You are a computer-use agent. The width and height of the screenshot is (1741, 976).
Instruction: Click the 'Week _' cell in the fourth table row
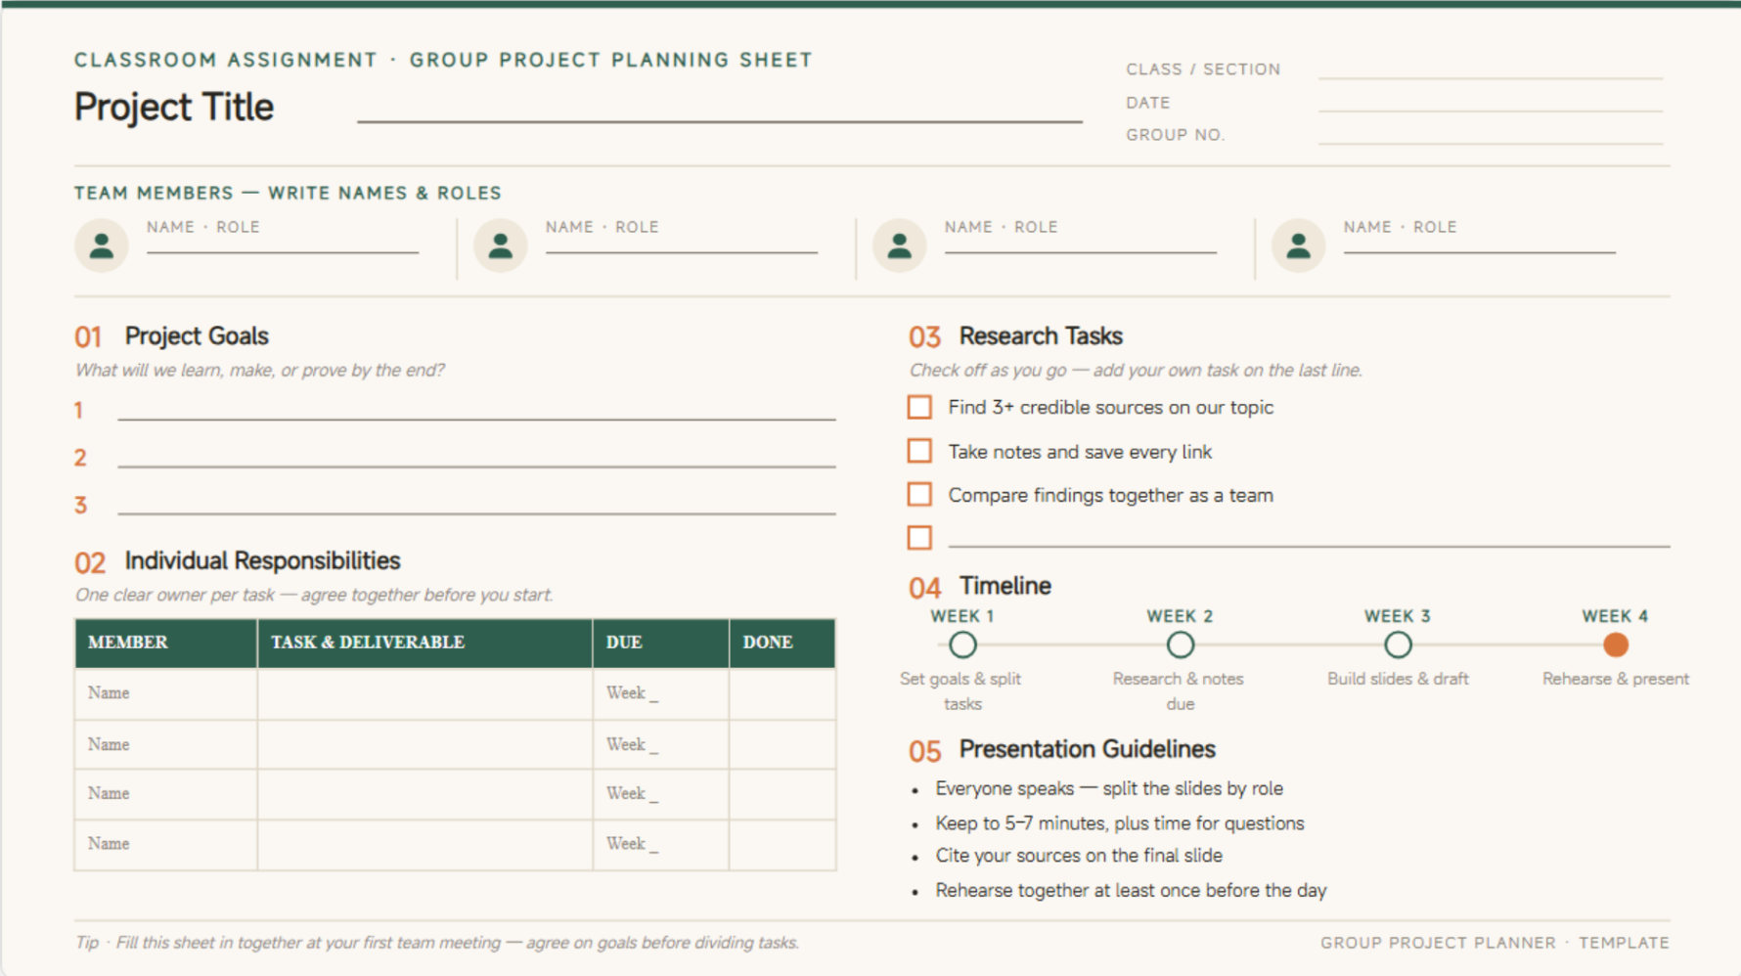661,844
